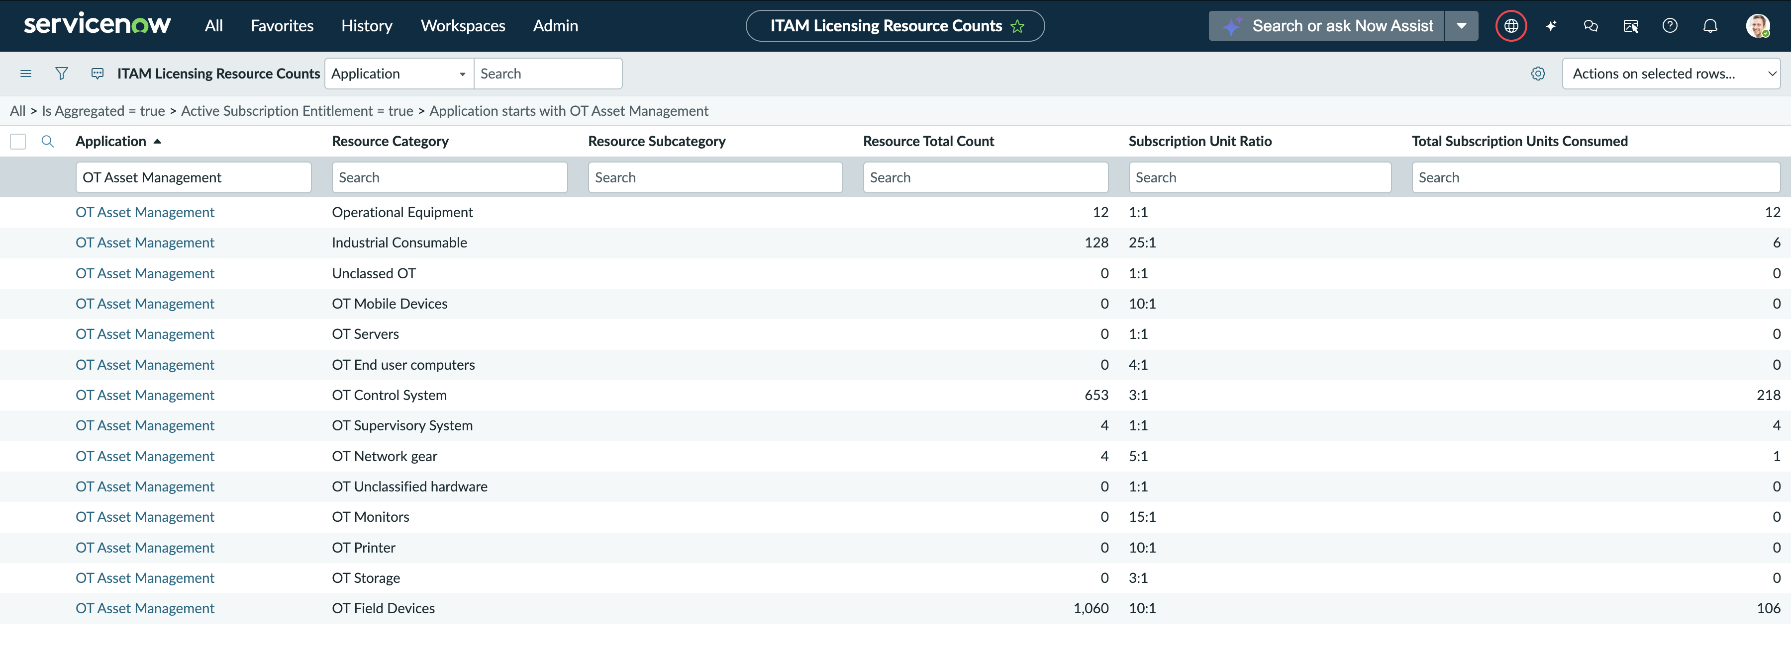Click the list Search text field
The width and height of the screenshot is (1791, 647).
[548, 74]
